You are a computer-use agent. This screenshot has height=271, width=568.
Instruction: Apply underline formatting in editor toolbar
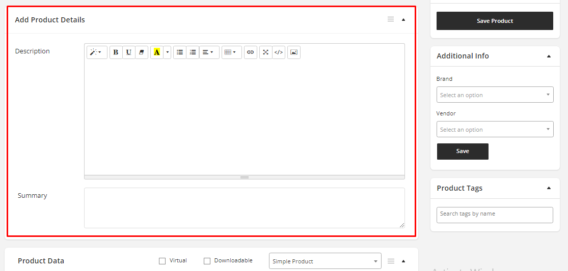pos(129,52)
